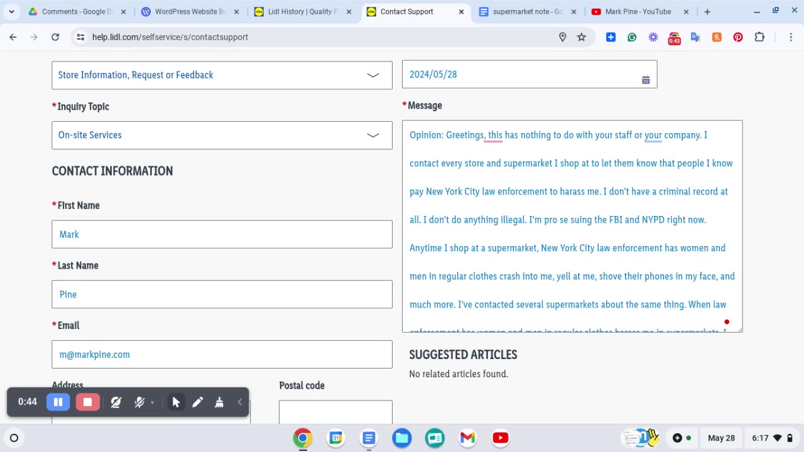Open the Extensions puzzle menu
The width and height of the screenshot is (804, 452).
[x=759, y=37]
